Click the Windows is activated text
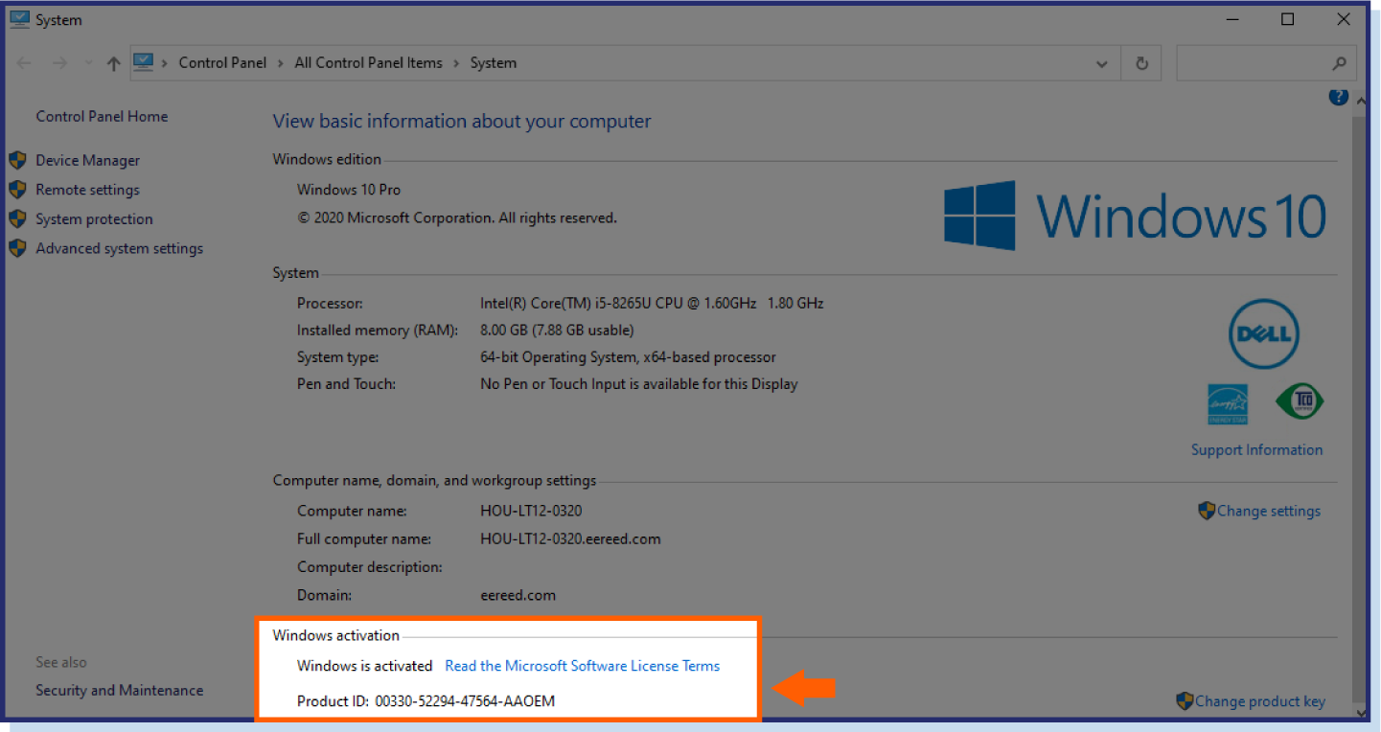1381x732 pixels. 364,665
